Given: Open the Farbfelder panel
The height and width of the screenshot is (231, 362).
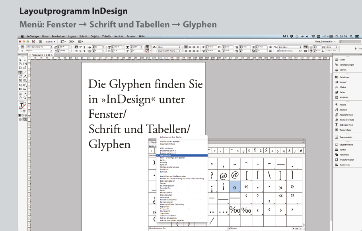Looking at the screenshot, I should 342,77.
